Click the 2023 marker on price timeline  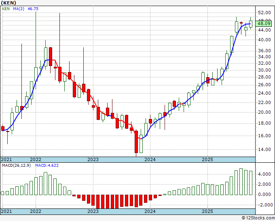(x=93, y=159)
